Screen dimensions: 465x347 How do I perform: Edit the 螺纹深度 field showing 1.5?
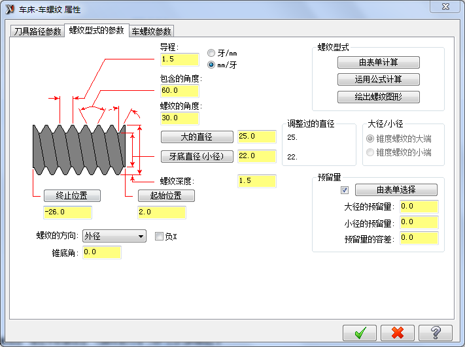[257, 181]
